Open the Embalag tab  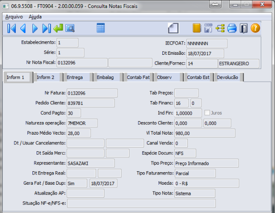(108, 77)
